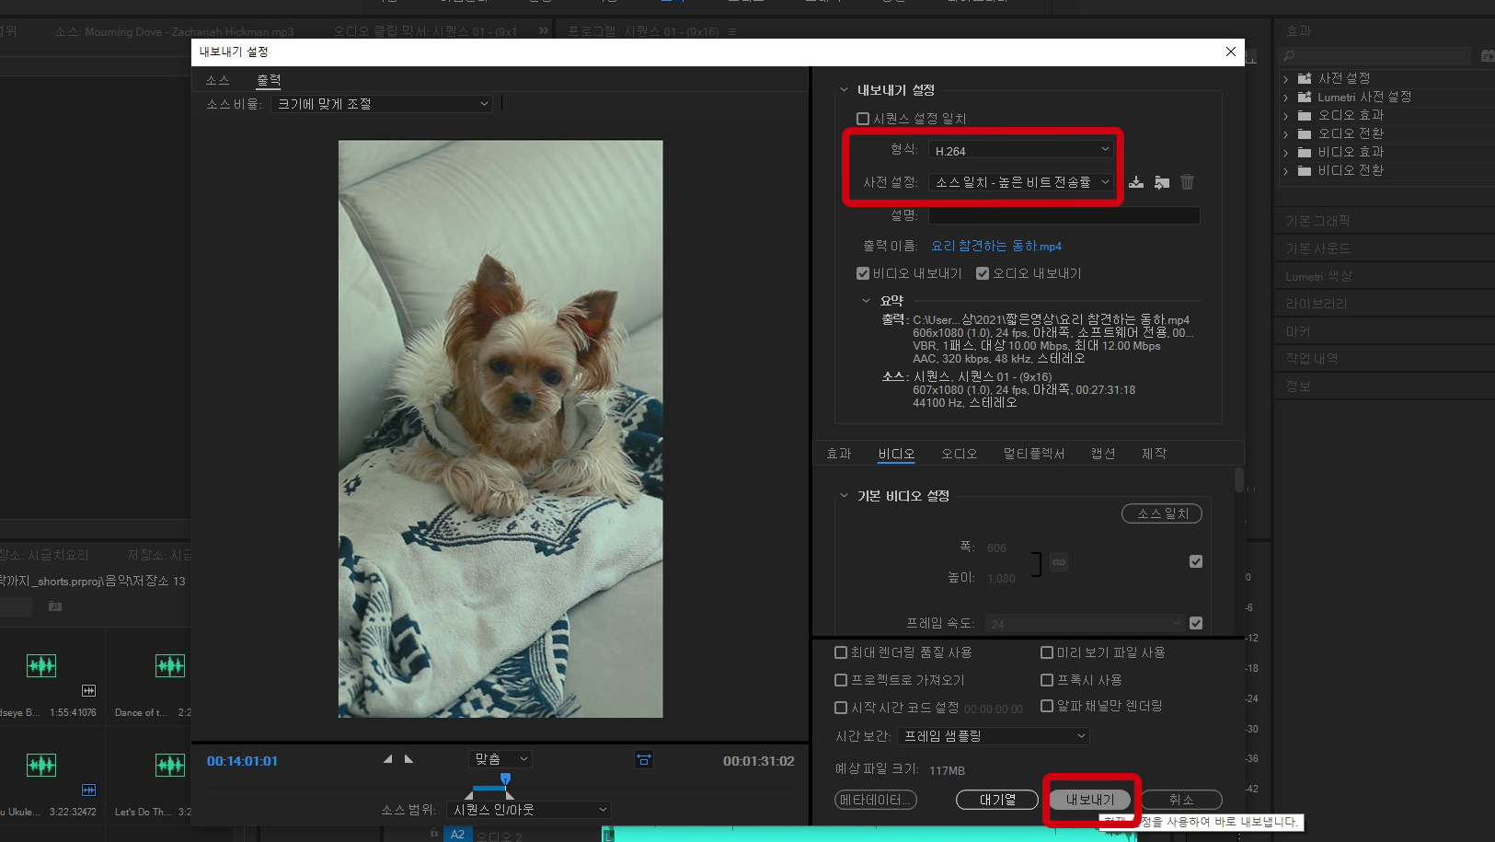
Task: Toggle 오디오 내보내기 checkbox
Action: point(983,273)
